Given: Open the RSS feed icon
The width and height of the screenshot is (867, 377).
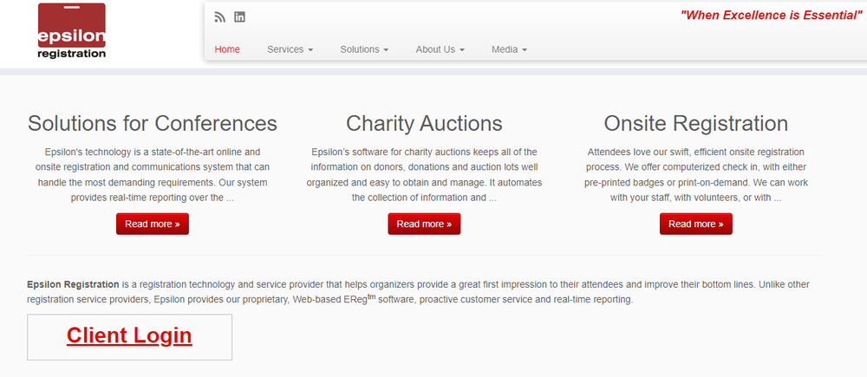Looking at the screenshot, I should click(220, 17).
